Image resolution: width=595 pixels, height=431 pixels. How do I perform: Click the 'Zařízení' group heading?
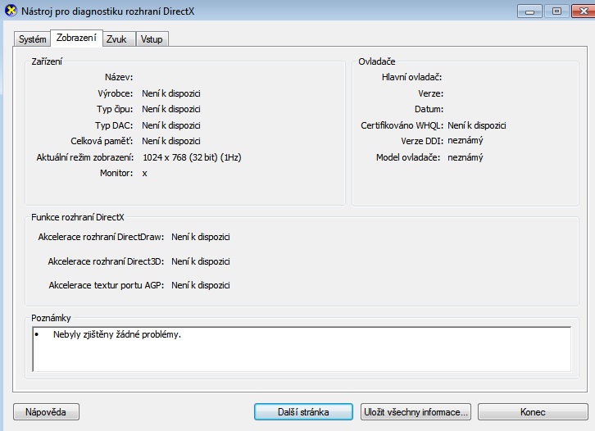[x=47, y=61]
